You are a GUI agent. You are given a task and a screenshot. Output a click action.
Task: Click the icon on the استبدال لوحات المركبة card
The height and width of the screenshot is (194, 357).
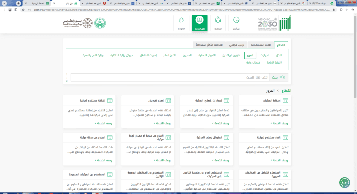pyautogui.click(x=226, y=137)
